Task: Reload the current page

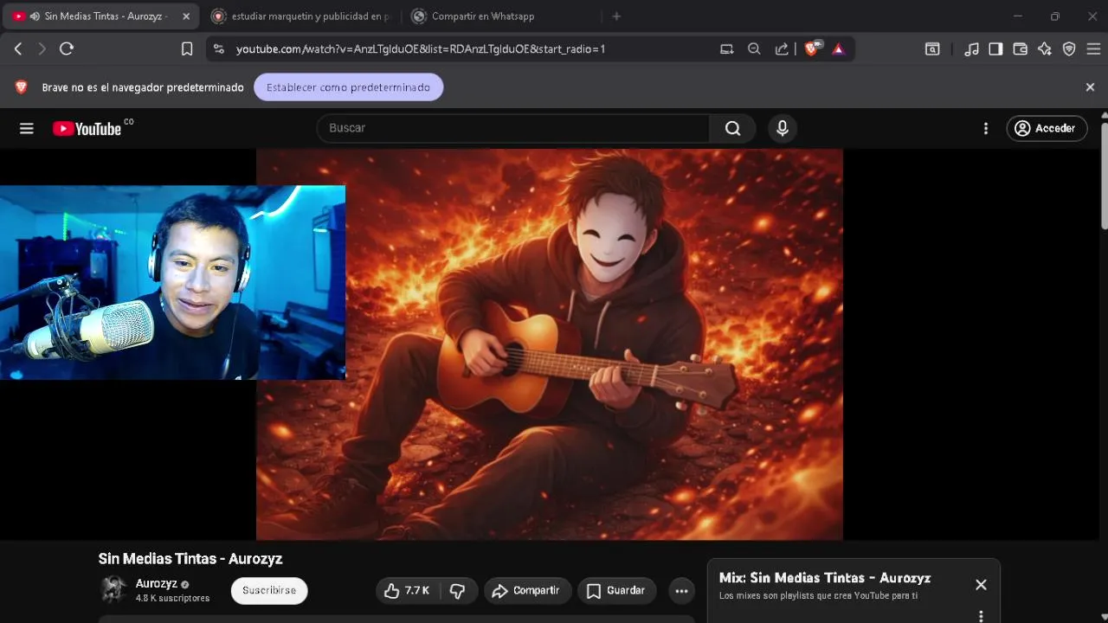Action: [x=67, y=49]
